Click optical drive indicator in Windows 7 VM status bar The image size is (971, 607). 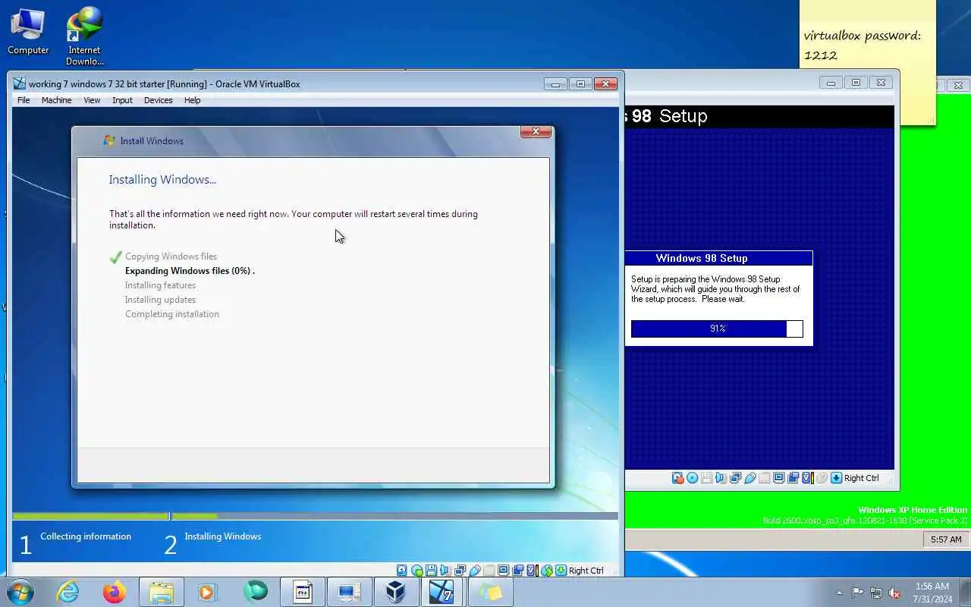click(x=416, y=571)
